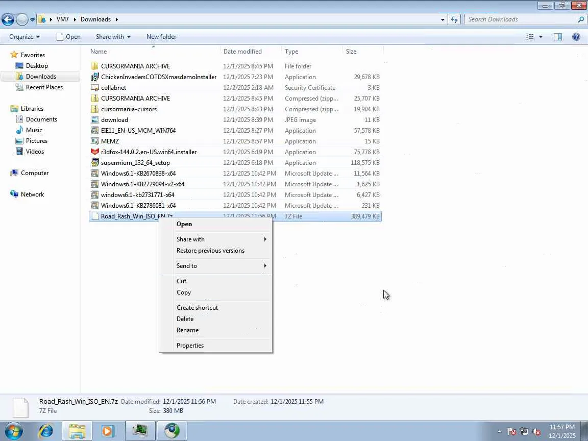Click the Windows Explorer taskbar icon

[77, 431]
